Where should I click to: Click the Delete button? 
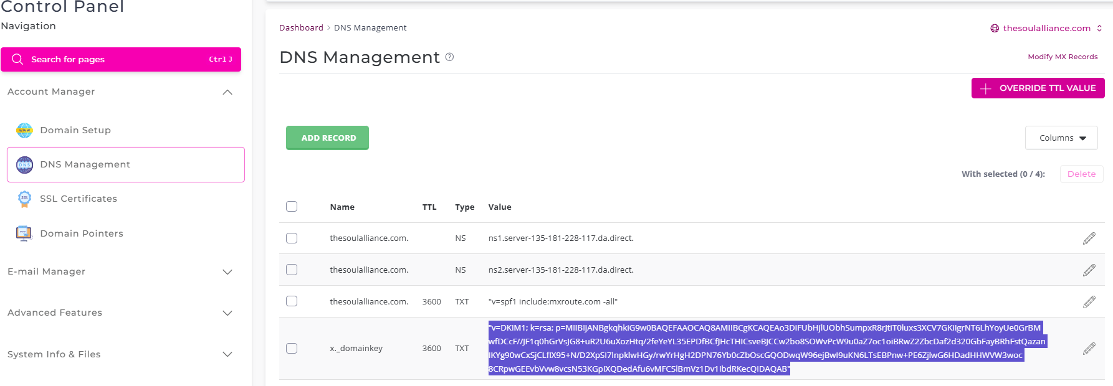pyautogui.click(x=1081, y=174)
